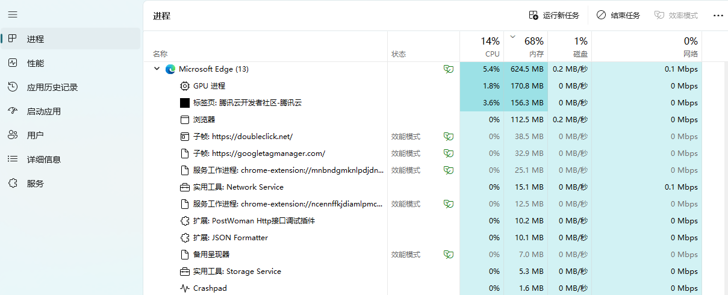728x295 pixels.
Task: Select 扩展: JSON Formatter process
Action: 230,238
